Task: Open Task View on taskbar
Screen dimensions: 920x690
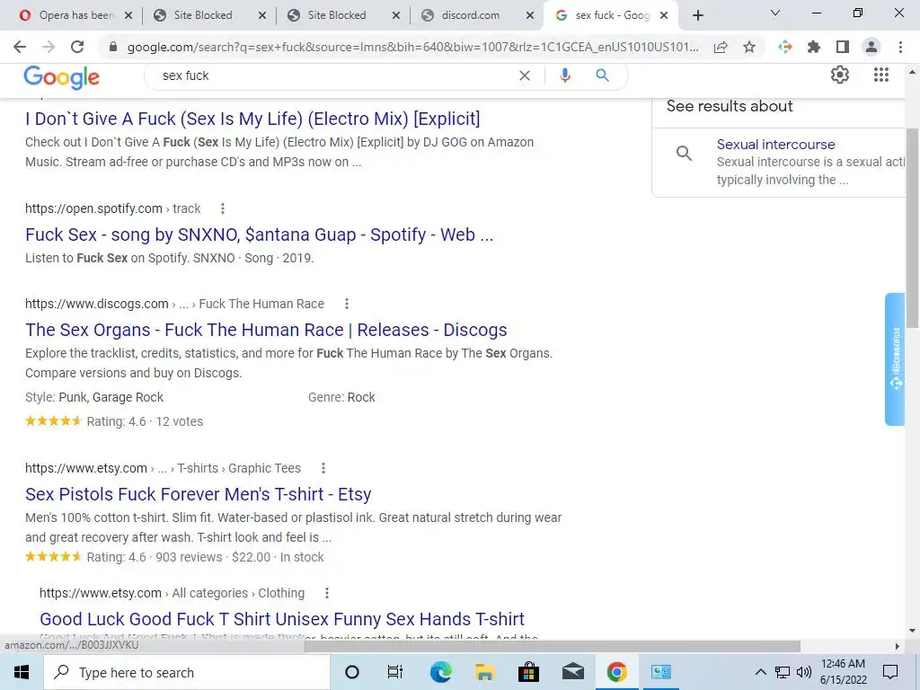Action: (395, 672)
